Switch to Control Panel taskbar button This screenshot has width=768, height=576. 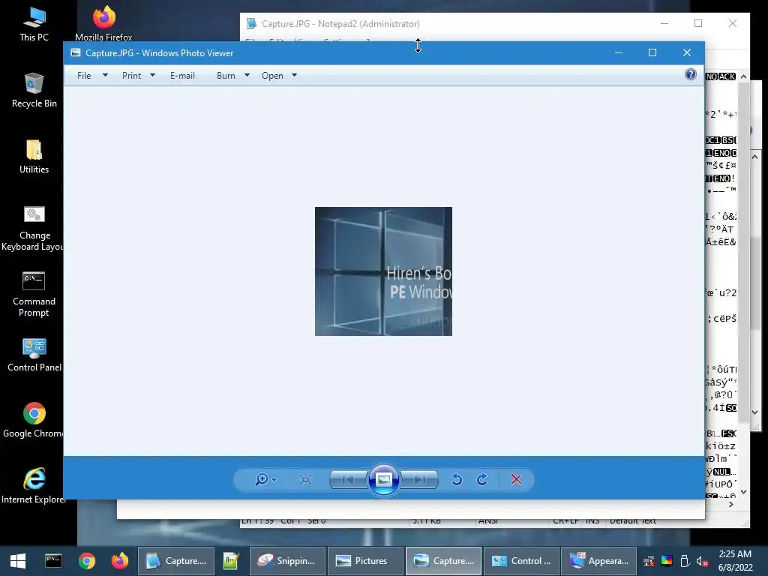click(x=521, y=561)
